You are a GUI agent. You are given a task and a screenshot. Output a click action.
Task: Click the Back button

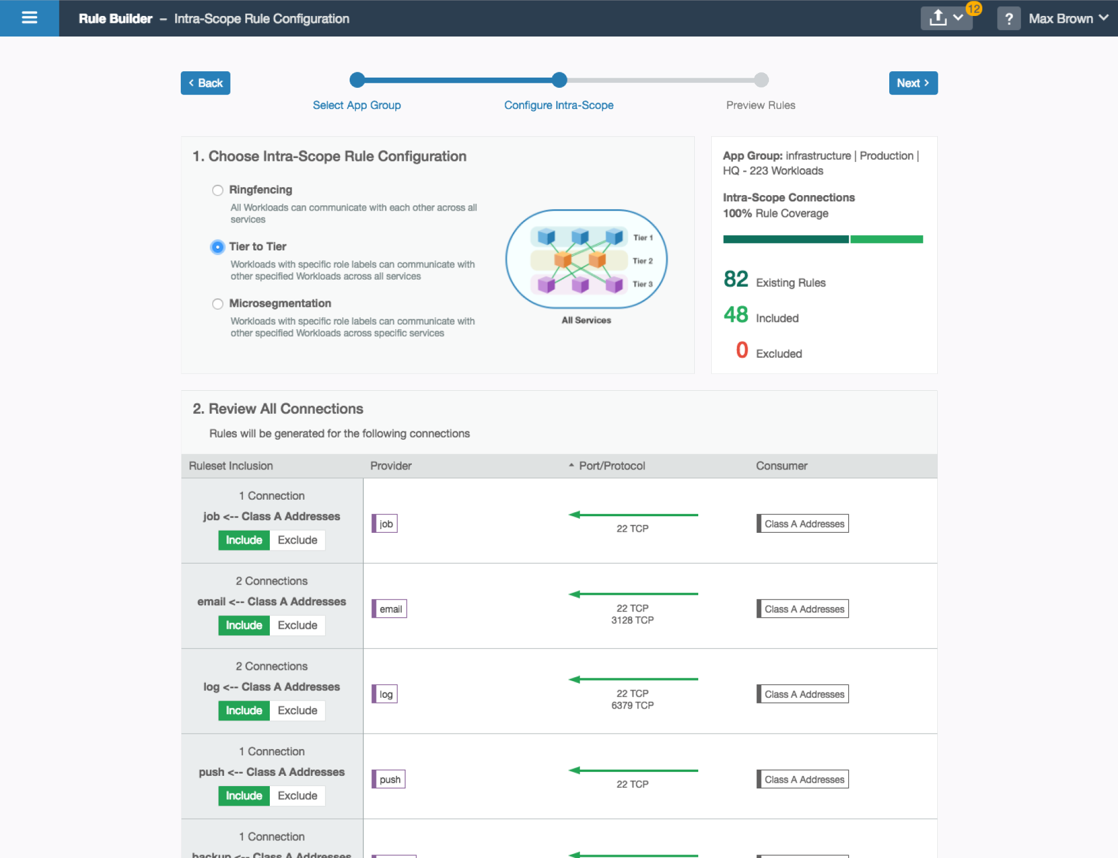tap(205, 83)
